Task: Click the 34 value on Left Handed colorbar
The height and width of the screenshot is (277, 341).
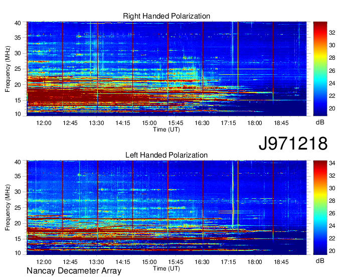Action: click(x=332, y=163)
